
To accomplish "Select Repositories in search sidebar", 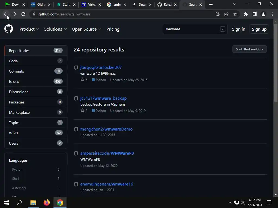I will click(36, 51).
